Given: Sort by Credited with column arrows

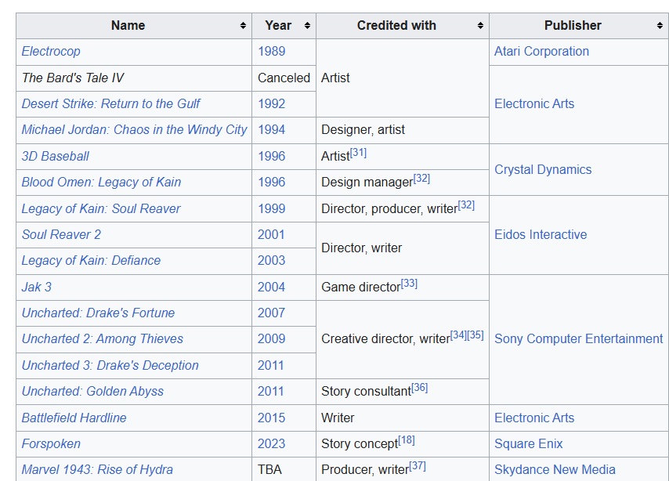Looking at the screenshot, I should coord(480,26).
